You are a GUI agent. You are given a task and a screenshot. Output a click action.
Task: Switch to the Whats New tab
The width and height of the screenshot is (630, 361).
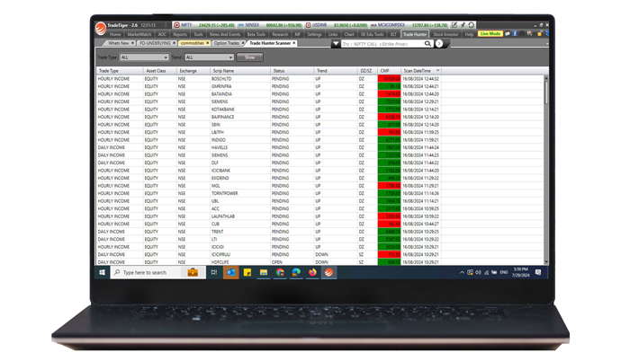pos(119,43)
